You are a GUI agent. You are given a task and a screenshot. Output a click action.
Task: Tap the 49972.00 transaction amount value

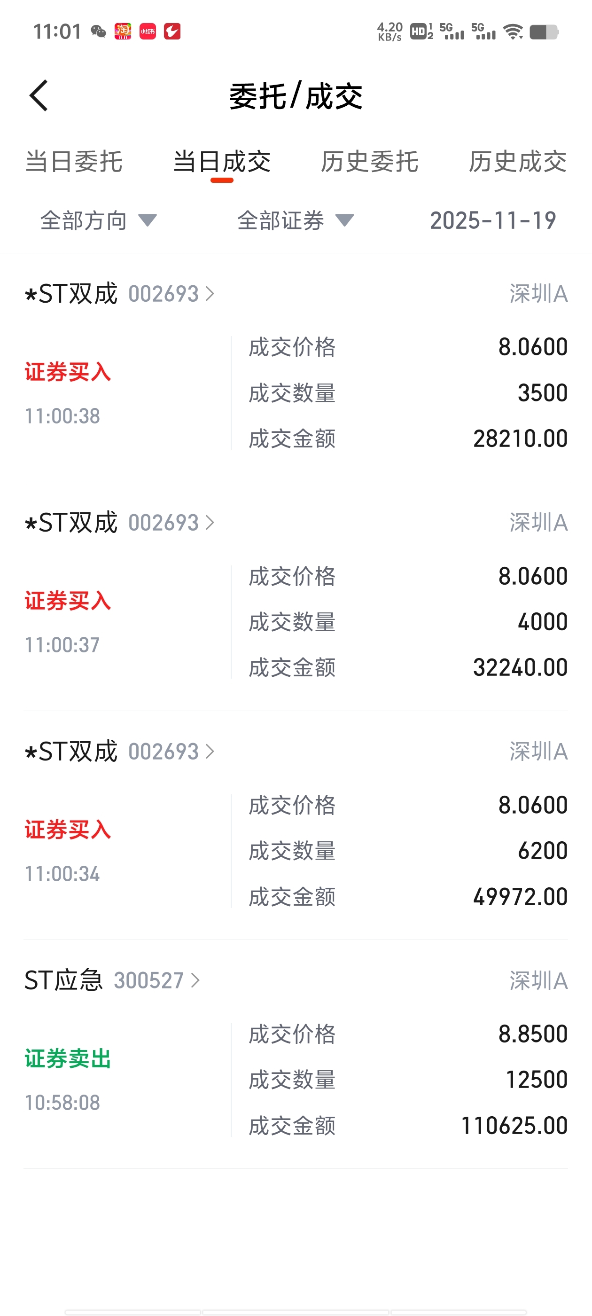(520, 897)
